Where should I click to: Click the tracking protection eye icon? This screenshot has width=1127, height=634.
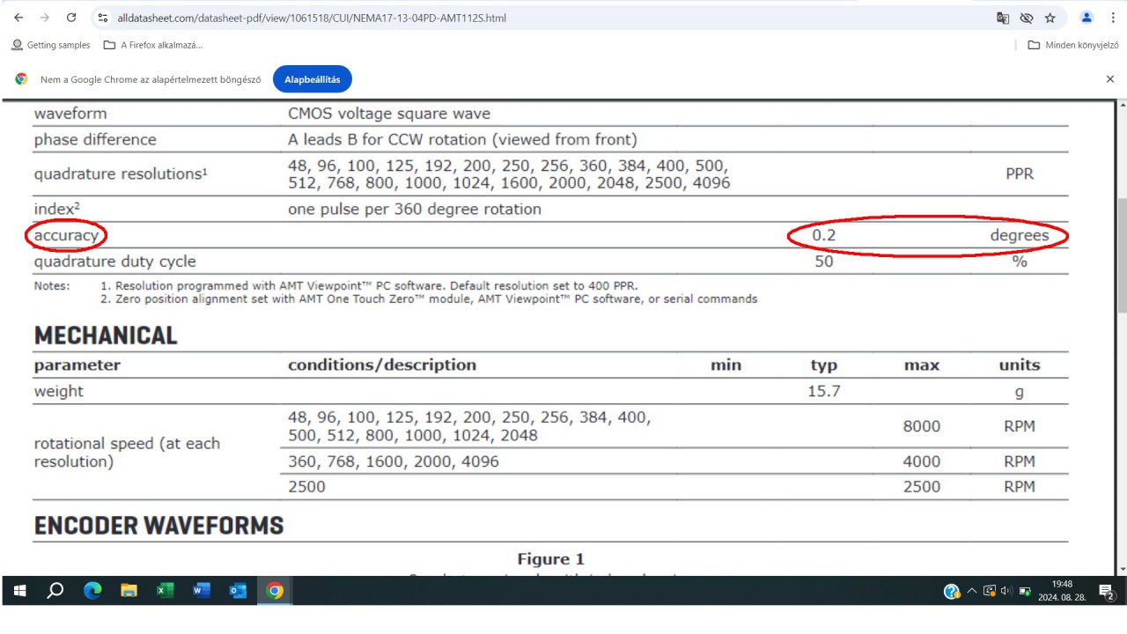click(1026, 18)
